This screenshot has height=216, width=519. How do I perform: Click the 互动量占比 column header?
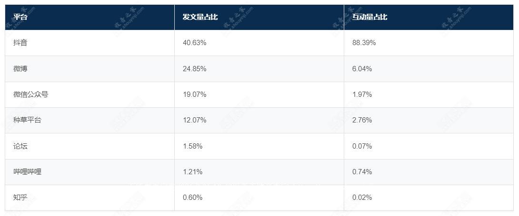point(369,17)
